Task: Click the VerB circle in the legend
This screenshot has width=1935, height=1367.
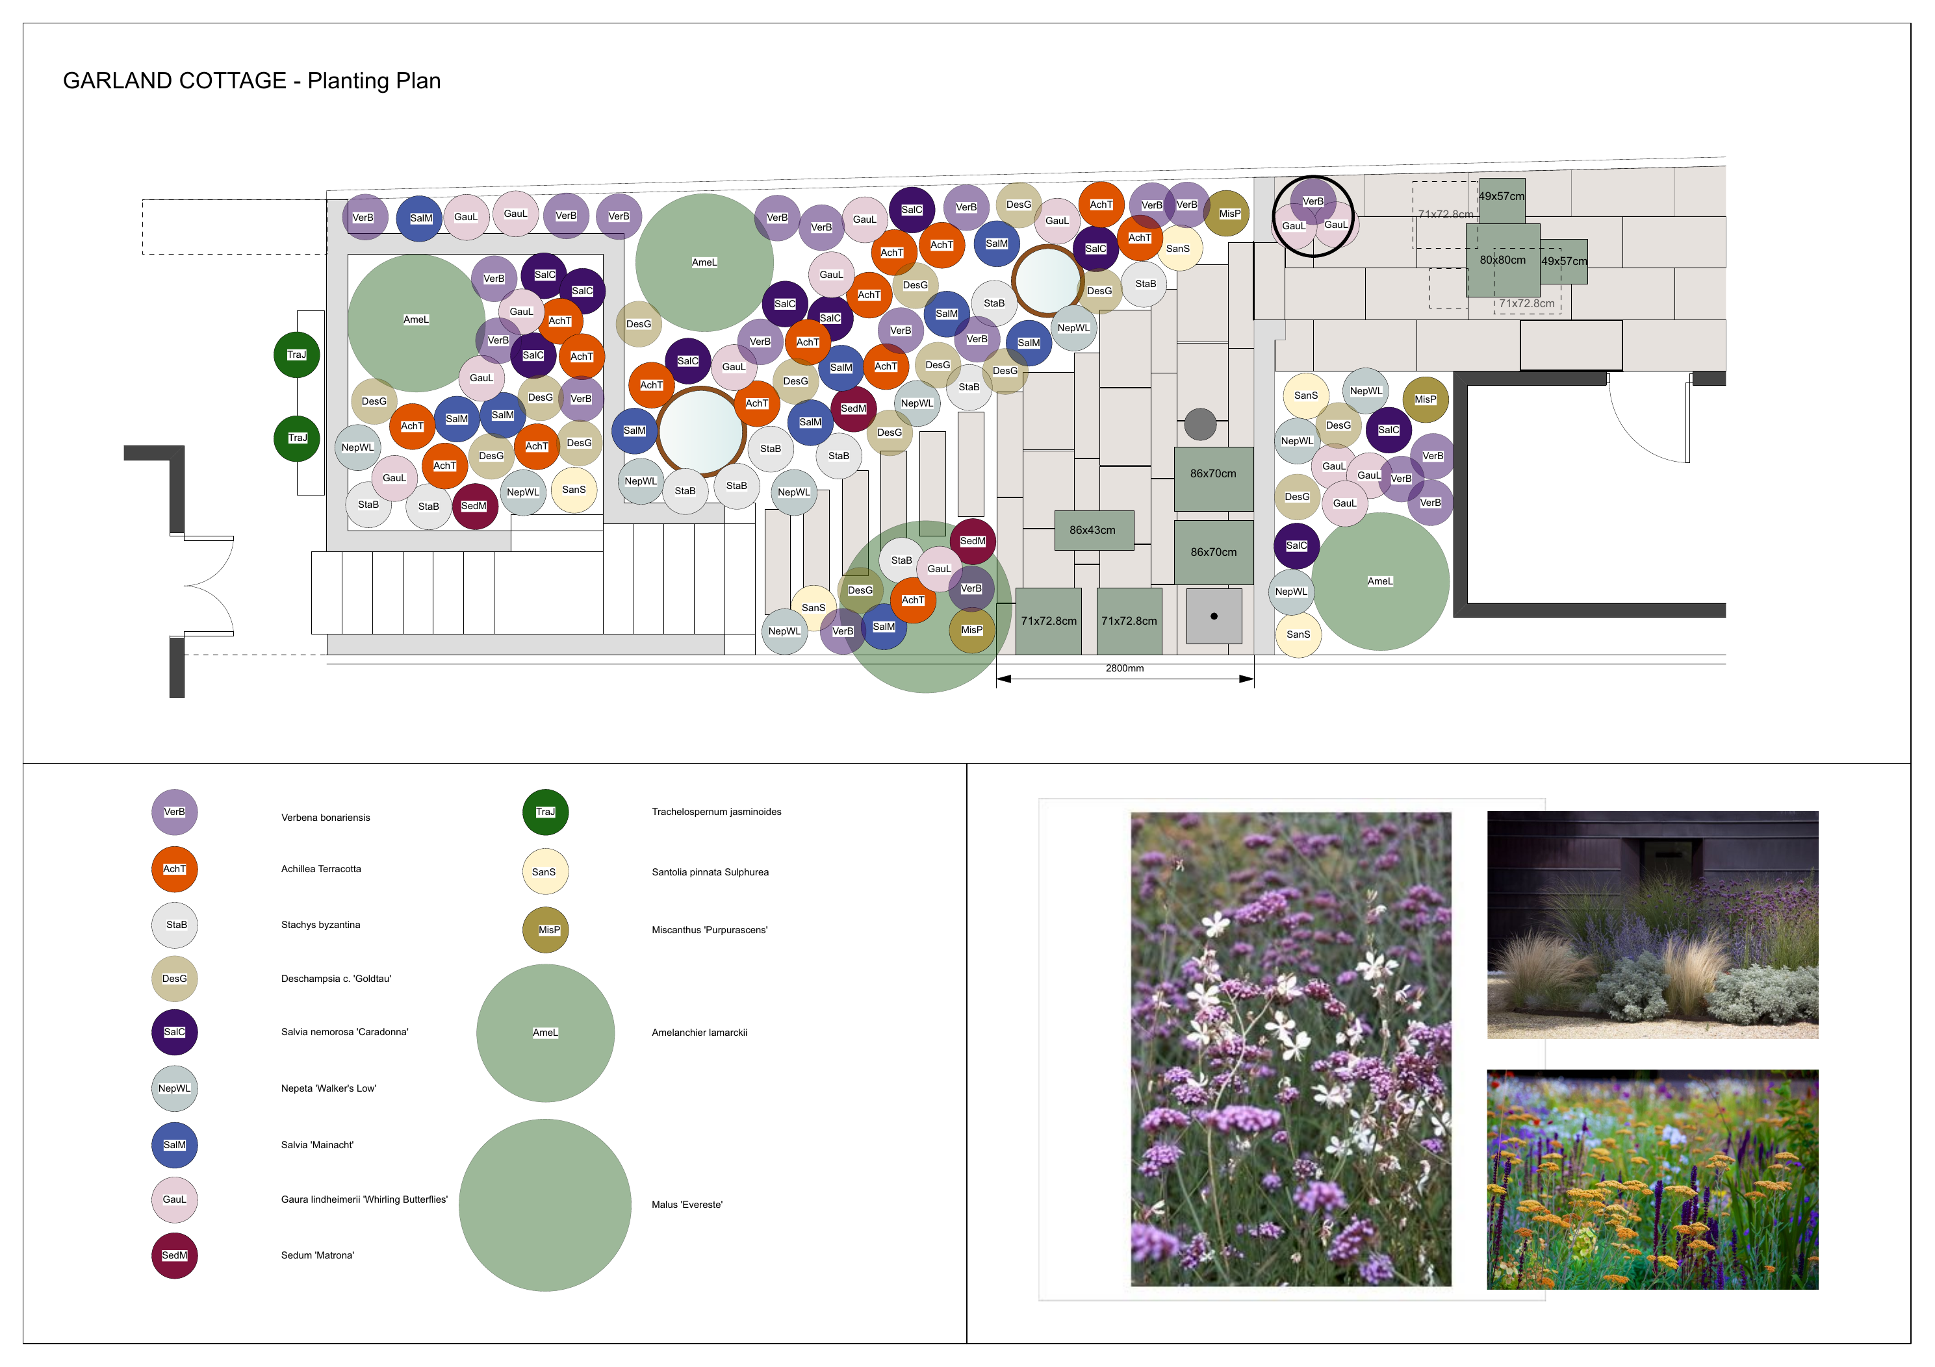Action: tap(174, 812)
